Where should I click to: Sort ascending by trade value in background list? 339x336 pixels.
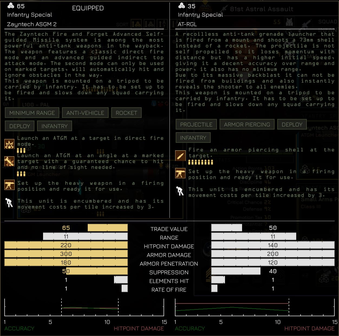[136, 24]
